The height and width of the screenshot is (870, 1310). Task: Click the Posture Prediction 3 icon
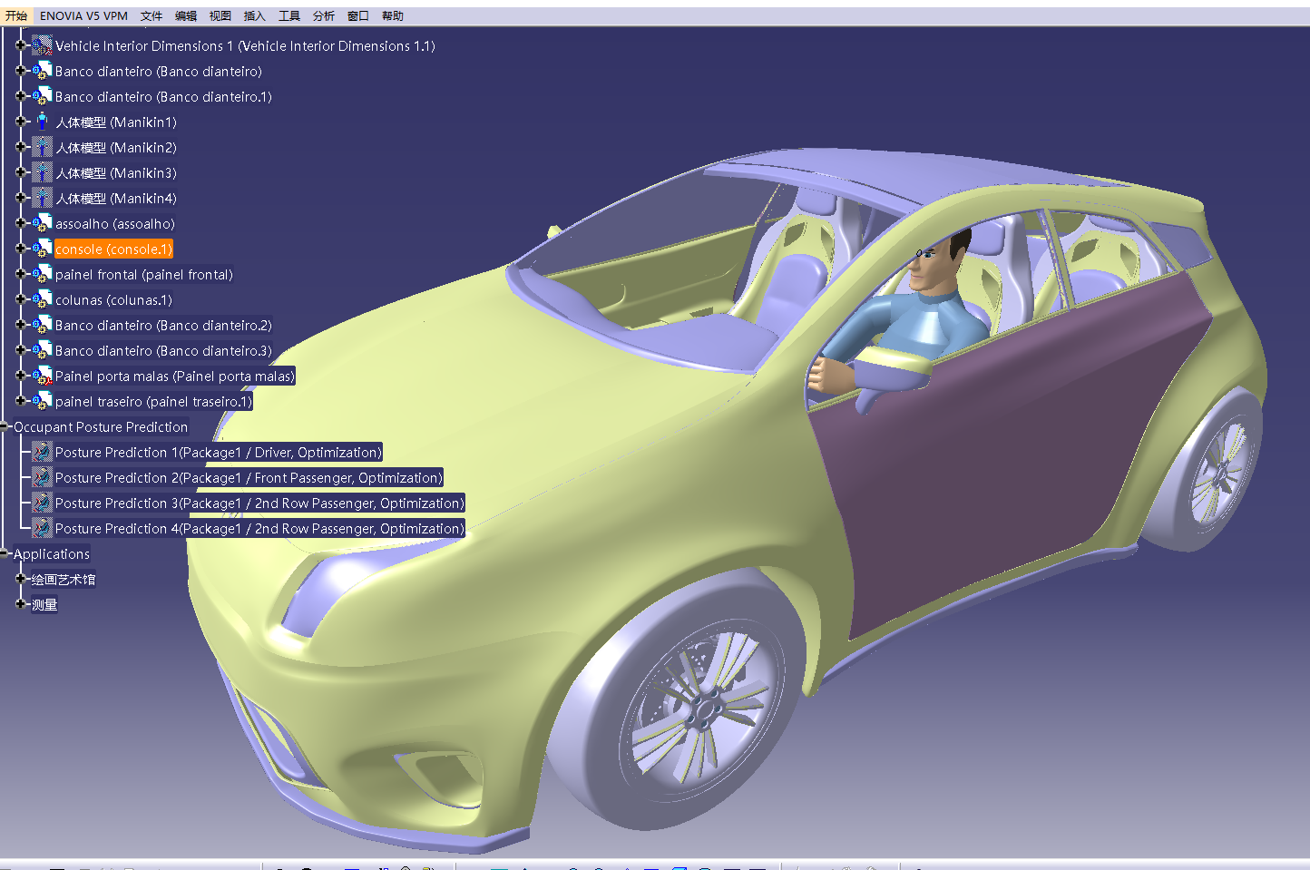(42, 503)
